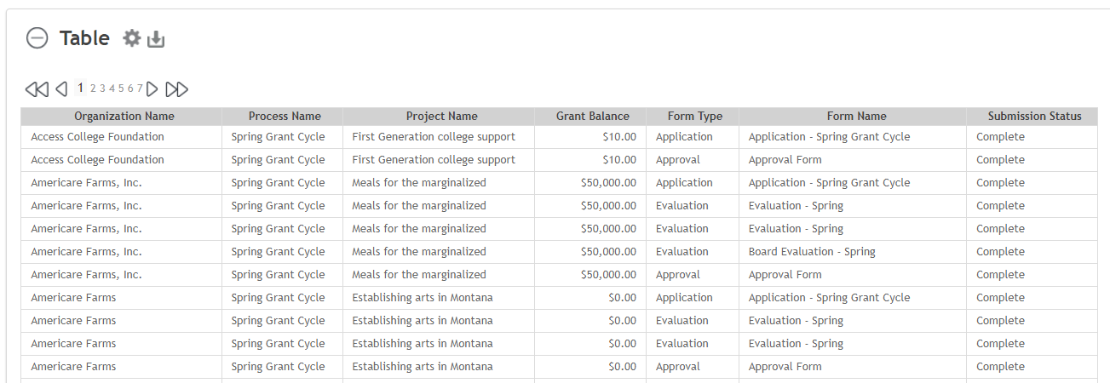Click Spring Grant Cycle process in Board Evaluation row

(278, 252)
